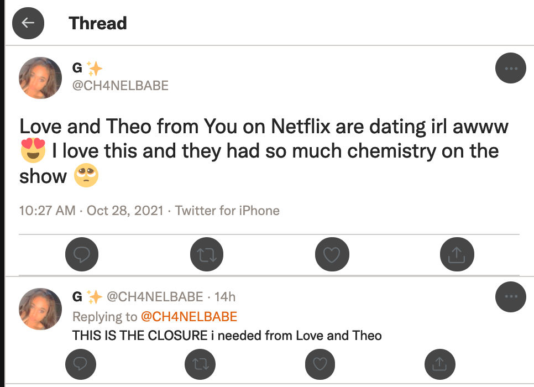The image size is (534, 387).
Task: Retweet the main Love and Theo tweet
Action: point(207,254)
